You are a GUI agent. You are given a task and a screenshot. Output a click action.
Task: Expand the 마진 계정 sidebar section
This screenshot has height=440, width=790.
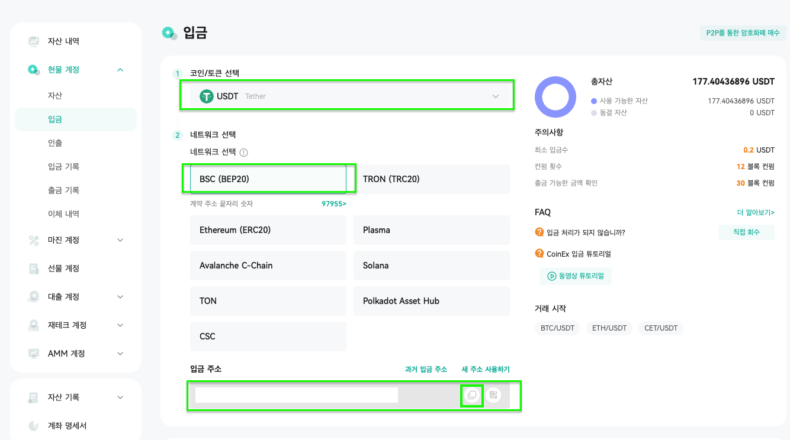coord(120,240)
